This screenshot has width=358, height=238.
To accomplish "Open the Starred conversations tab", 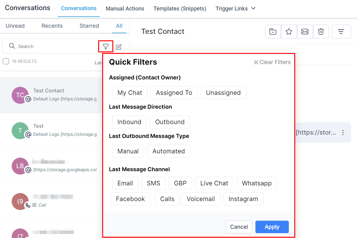I will (x=89, y=26).
